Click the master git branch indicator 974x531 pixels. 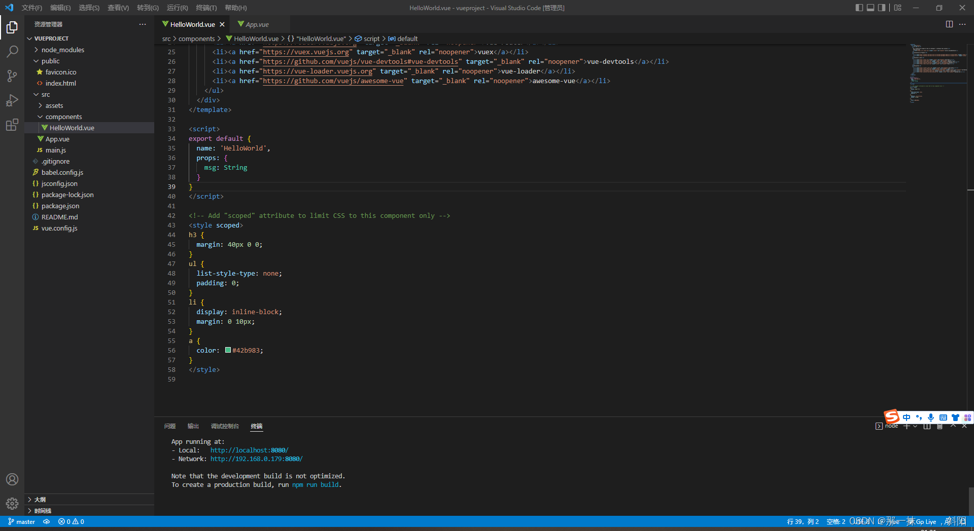coord(22,521)
